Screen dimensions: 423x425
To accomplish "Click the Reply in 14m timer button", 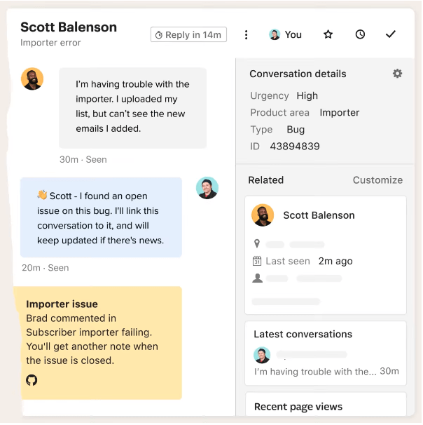I will [x=188, y=34].
